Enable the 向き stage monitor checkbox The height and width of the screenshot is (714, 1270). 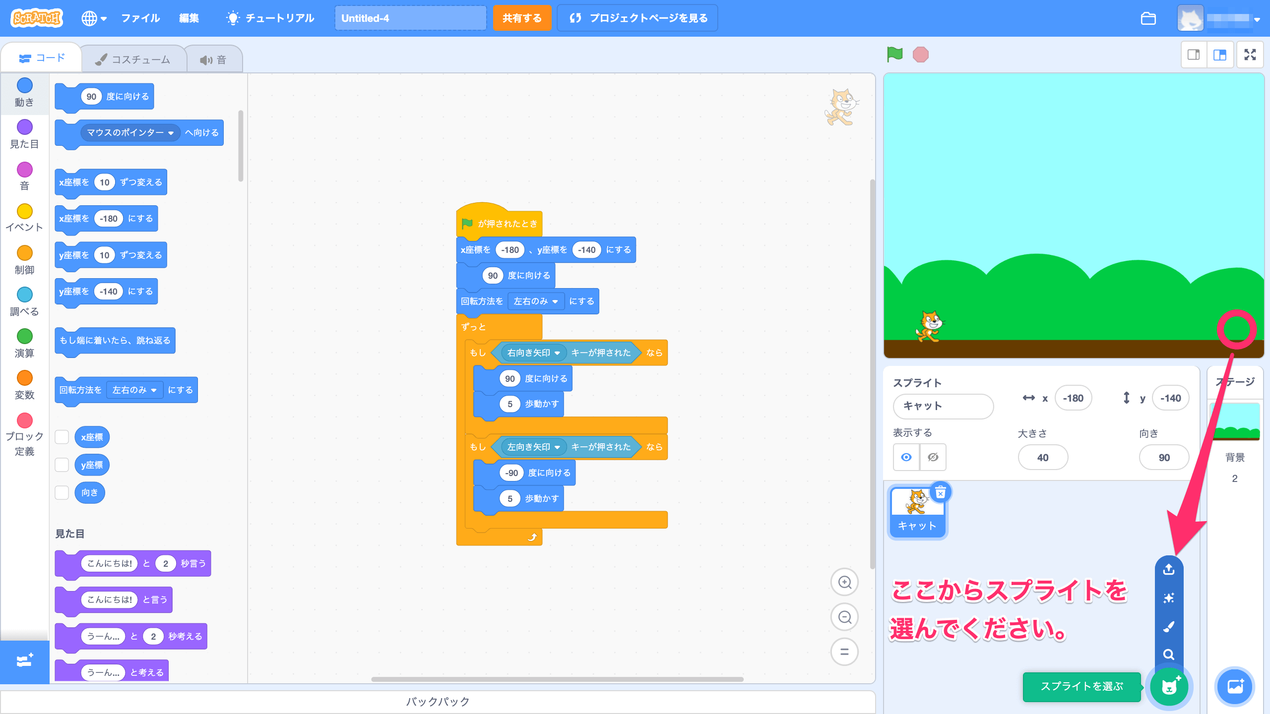(62, 493)
